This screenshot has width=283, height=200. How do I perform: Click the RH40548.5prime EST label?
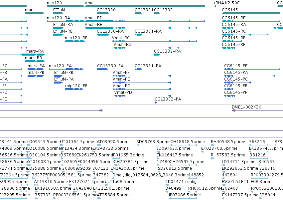[x=228, y=142]
